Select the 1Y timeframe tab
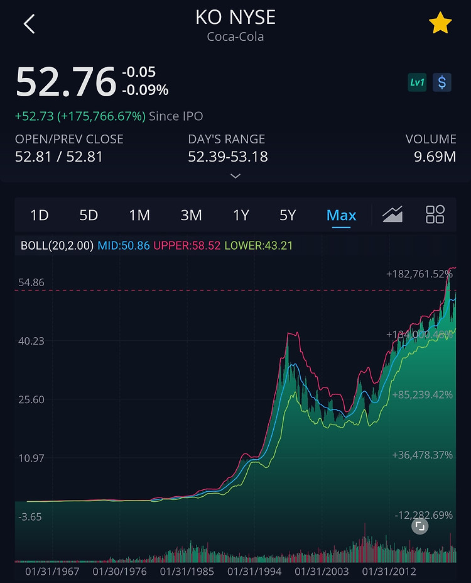The image size is (471, 583). point(241,215)
